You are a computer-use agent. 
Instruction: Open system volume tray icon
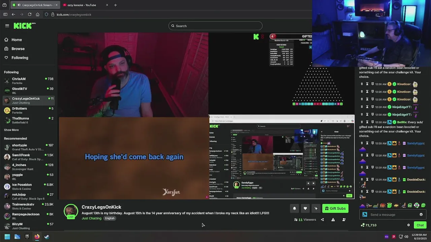point(406,237)
